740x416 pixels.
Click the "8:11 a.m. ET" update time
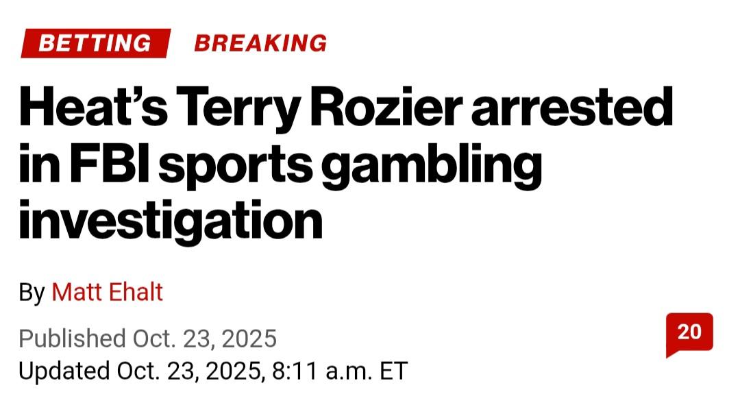pos(340,371)
